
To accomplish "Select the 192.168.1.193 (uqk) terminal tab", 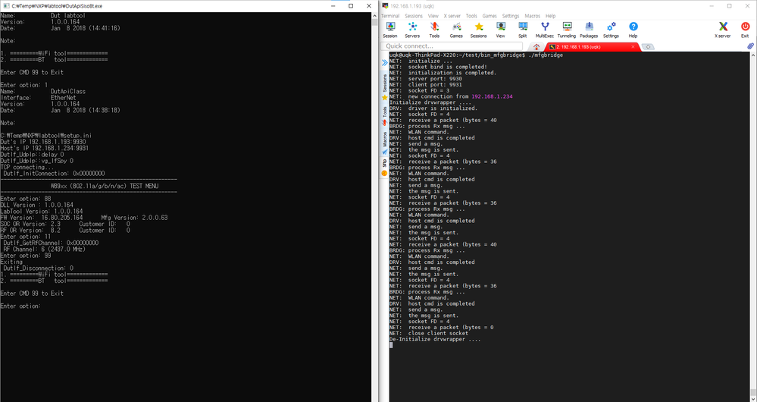I will point(591,47).
